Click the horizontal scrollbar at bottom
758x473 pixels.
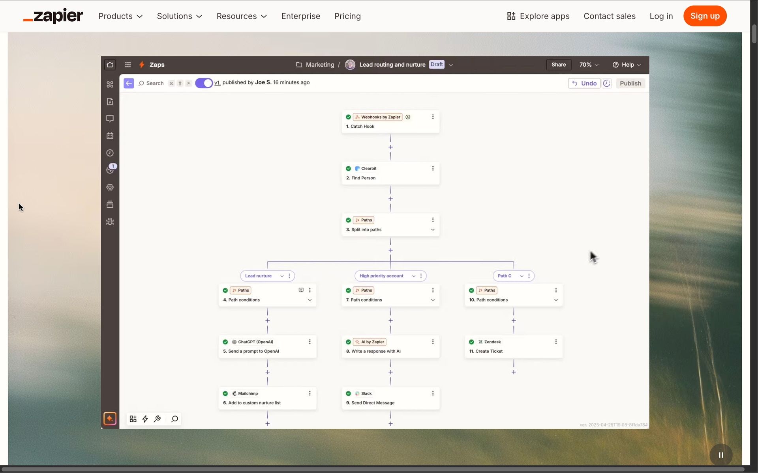tap(373, 469)
